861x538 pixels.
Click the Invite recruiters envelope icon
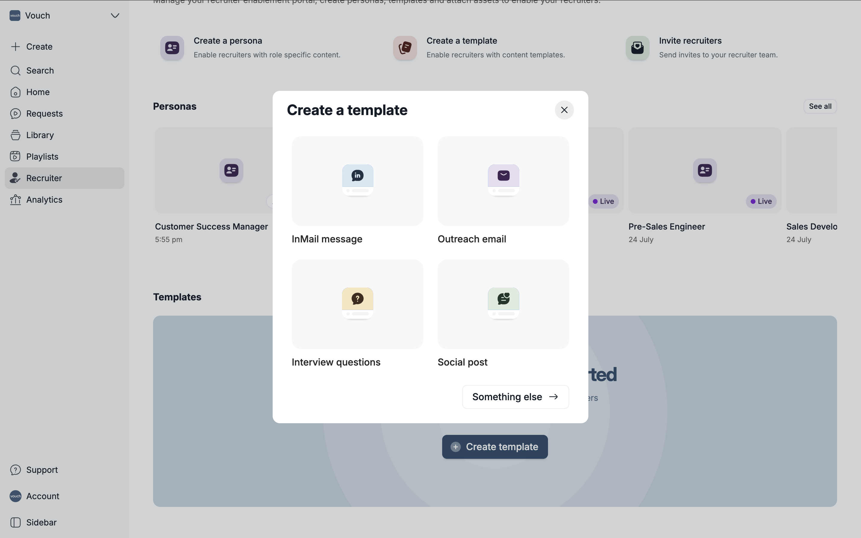(638, 48)
